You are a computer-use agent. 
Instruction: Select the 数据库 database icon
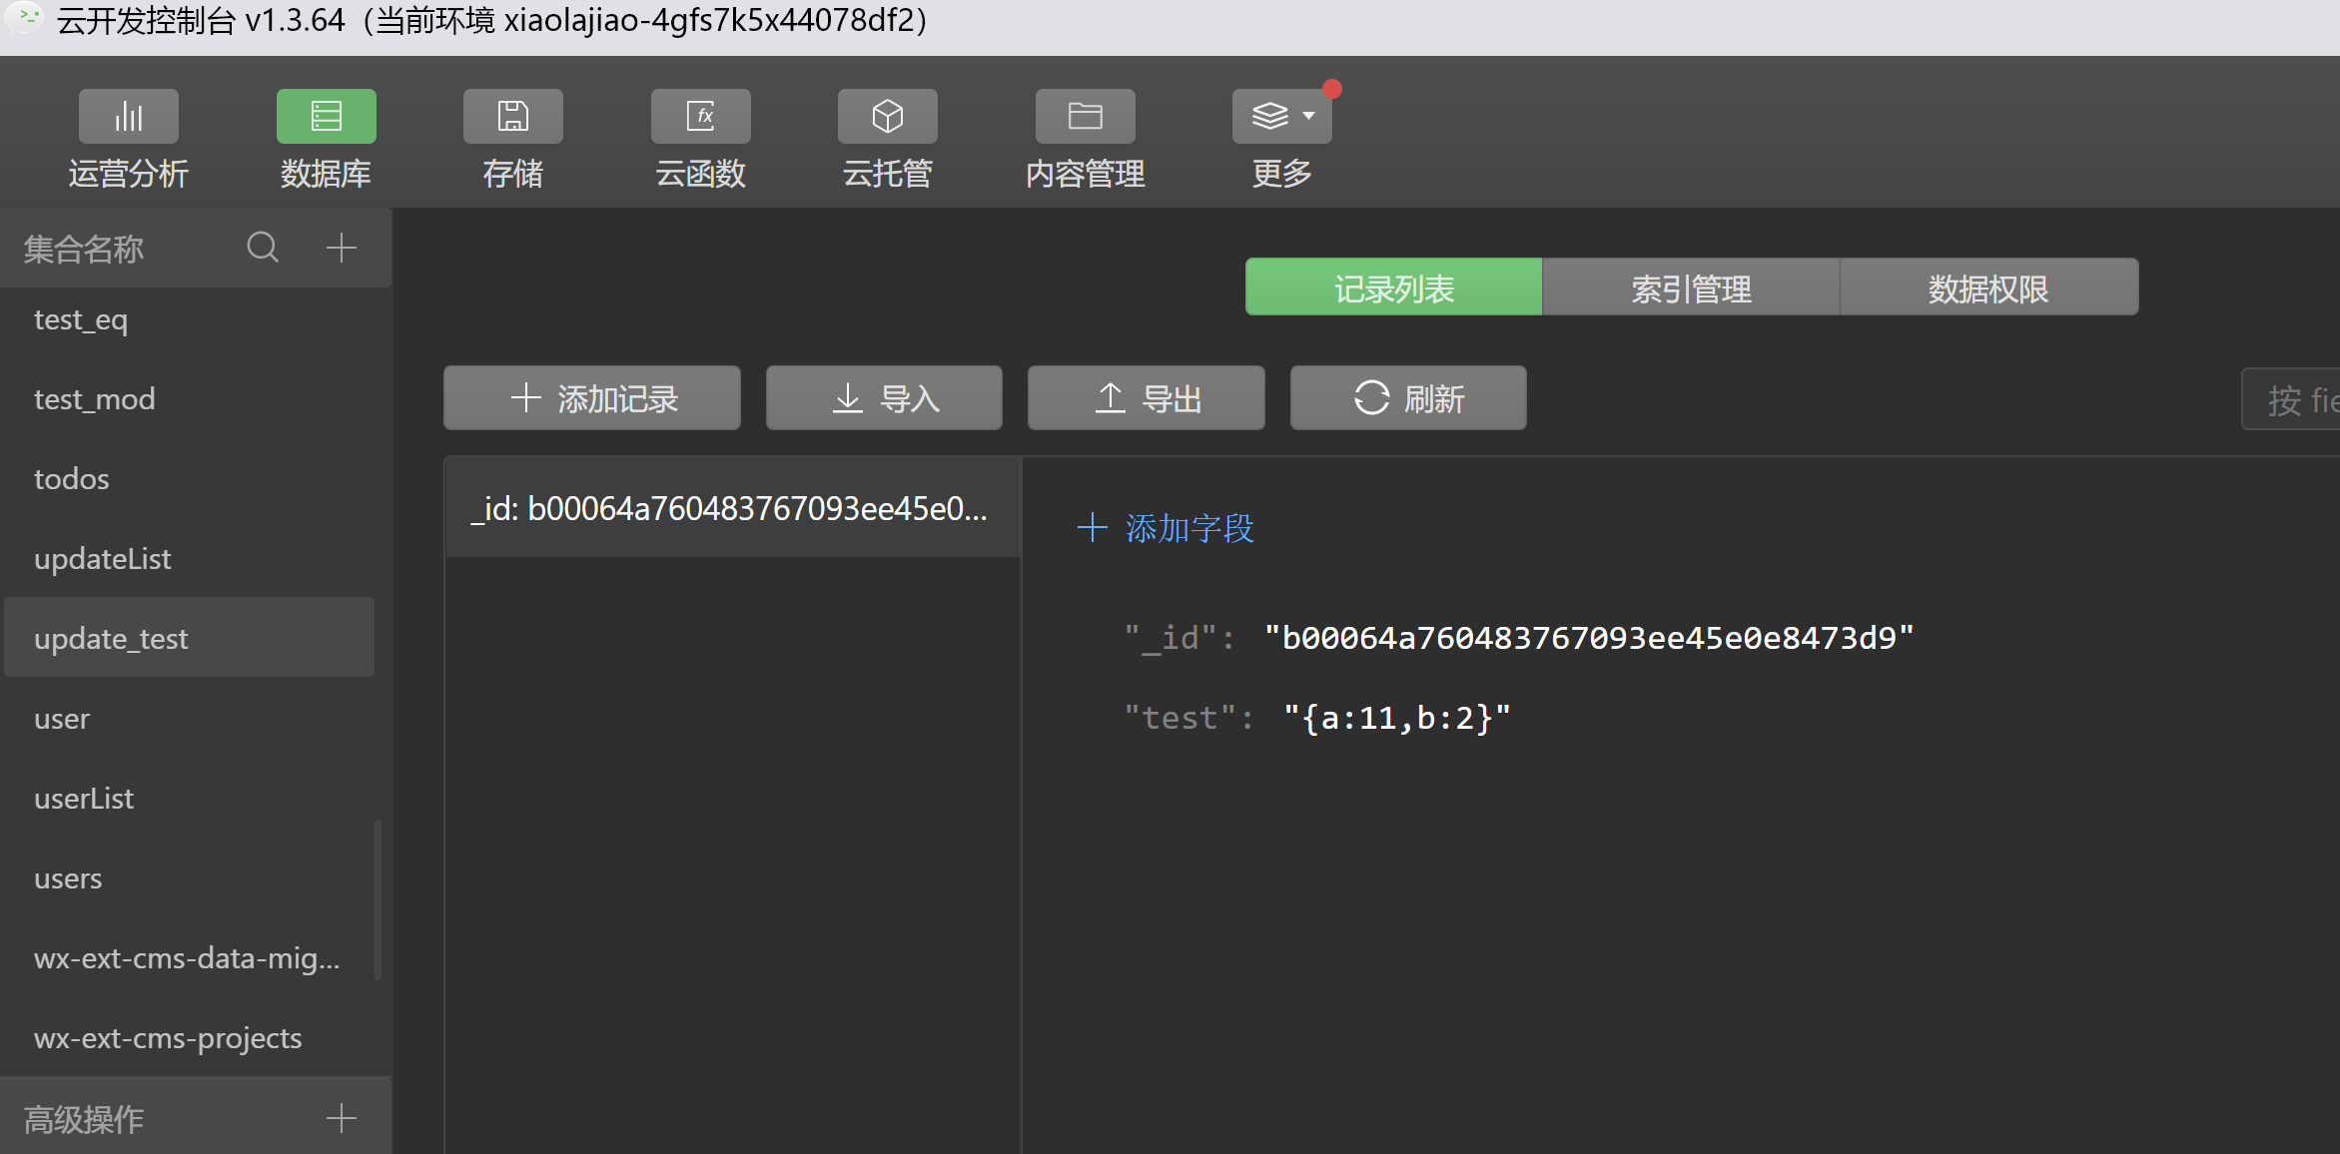click(326, 117)
